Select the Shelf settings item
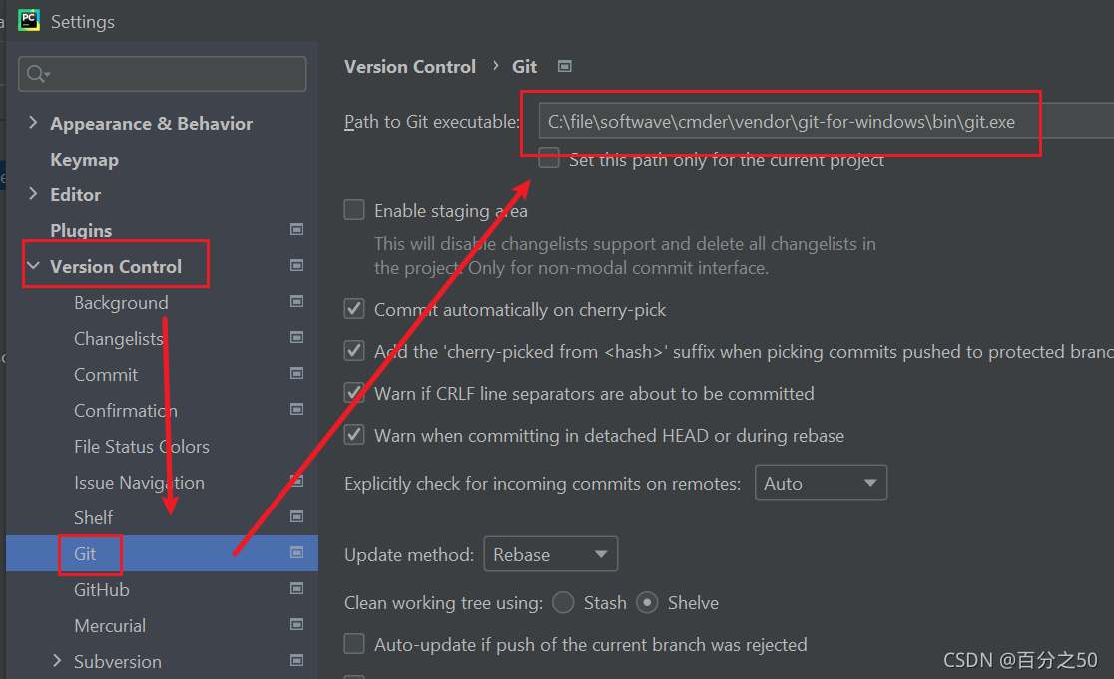The height and width of the screenshot is (679, 1114). click(x=93, y=517)
